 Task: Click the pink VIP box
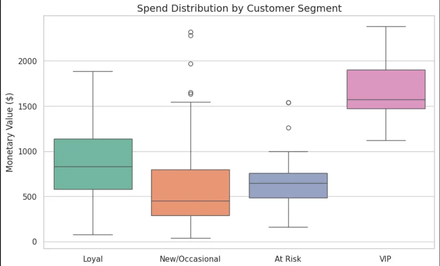point(386,89)
